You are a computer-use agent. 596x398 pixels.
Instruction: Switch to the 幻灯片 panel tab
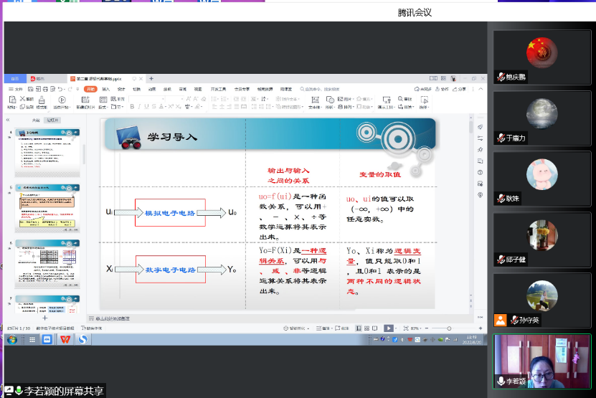pos(52,120)
